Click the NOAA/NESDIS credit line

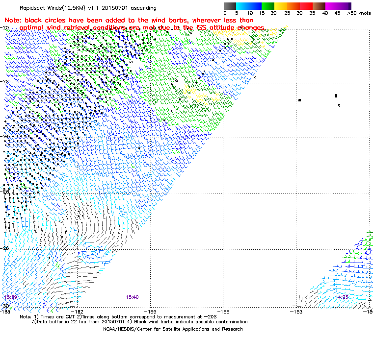click(x=173, y=329)
